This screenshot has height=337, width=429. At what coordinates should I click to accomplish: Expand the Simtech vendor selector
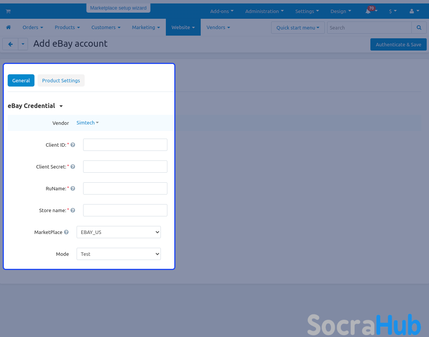click(x=87, y=123)
